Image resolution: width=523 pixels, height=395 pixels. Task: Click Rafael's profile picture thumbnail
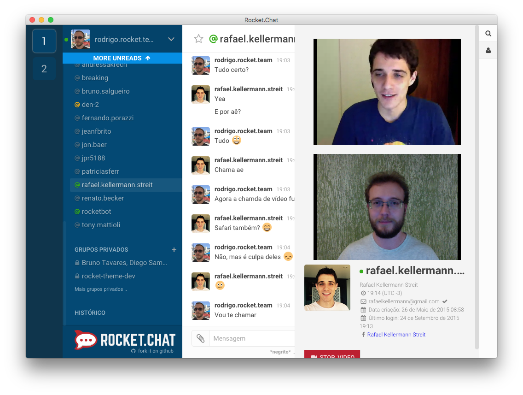[327, 288]
